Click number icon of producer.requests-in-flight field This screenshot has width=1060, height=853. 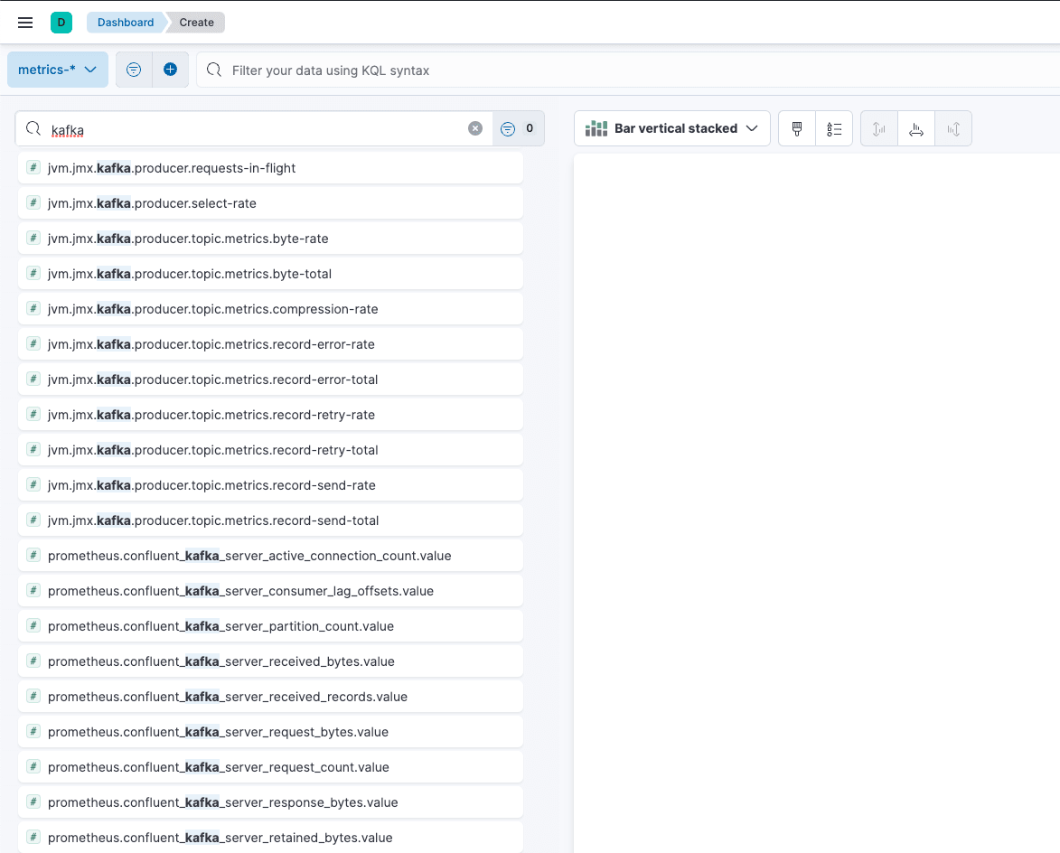coord(33,168)
